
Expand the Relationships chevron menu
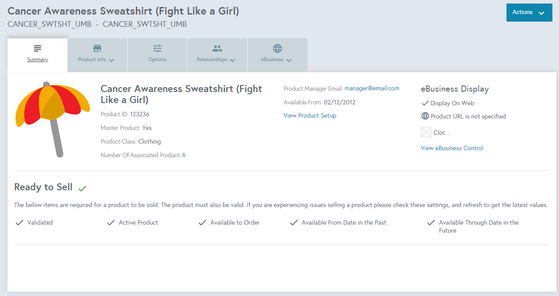click(x=233, y=60)
